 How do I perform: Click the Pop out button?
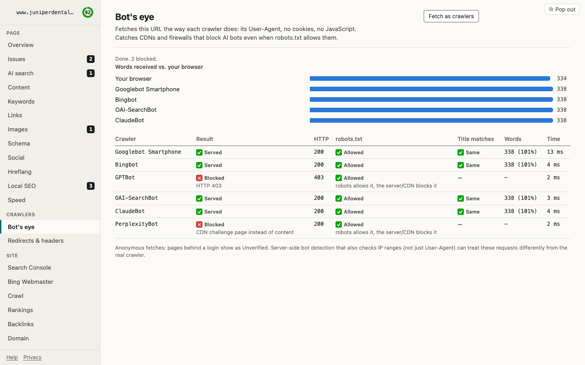point(562,9)
